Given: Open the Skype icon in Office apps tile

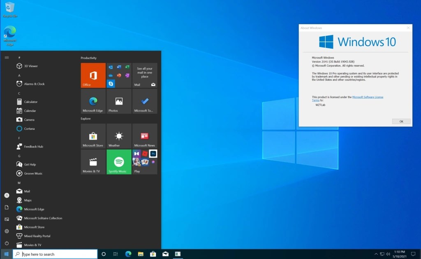Looking at the screenshot, I should (x=111, y=84).
